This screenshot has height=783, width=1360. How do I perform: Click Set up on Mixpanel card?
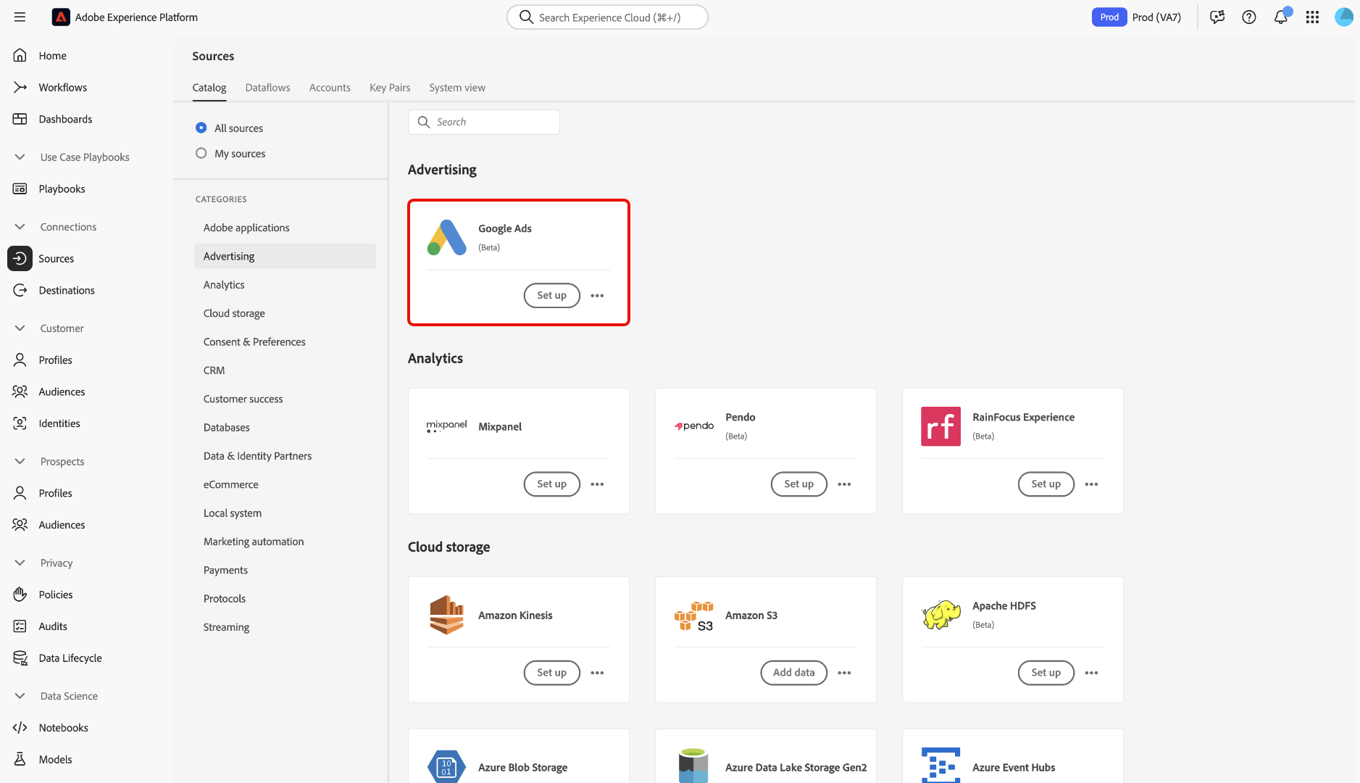pyautogui.click(x=551, y=484)
